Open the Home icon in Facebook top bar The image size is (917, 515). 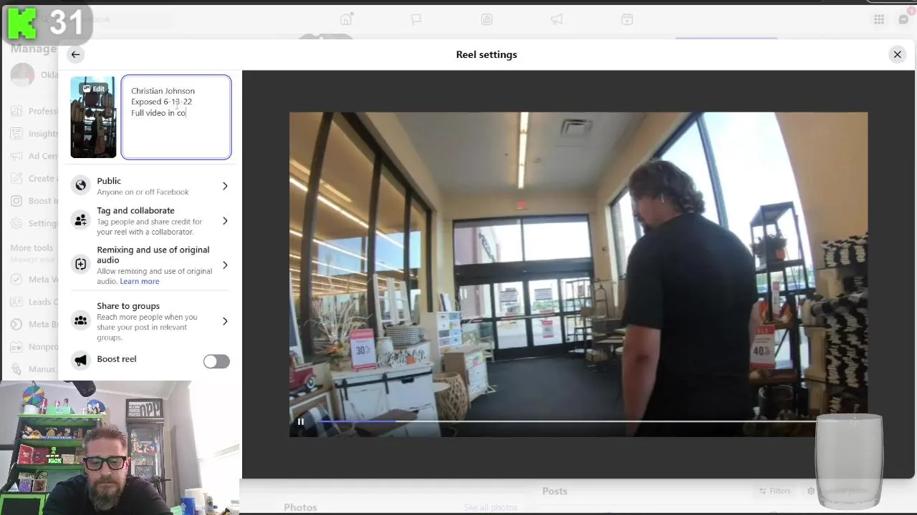[x=346, y=19]
